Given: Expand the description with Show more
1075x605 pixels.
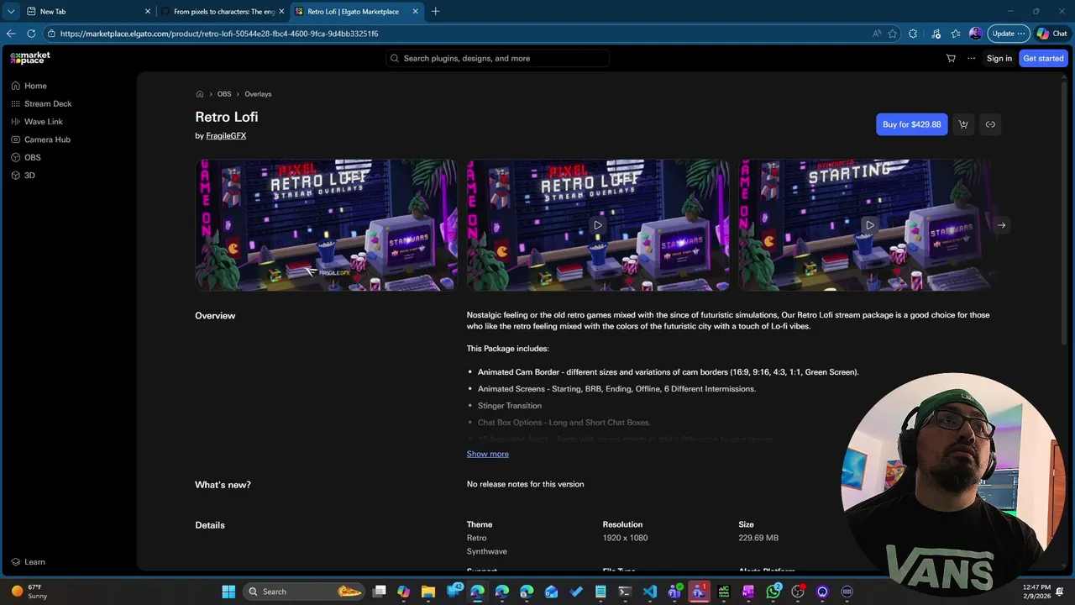Looking at the screenshot, I should pos(488,454).
